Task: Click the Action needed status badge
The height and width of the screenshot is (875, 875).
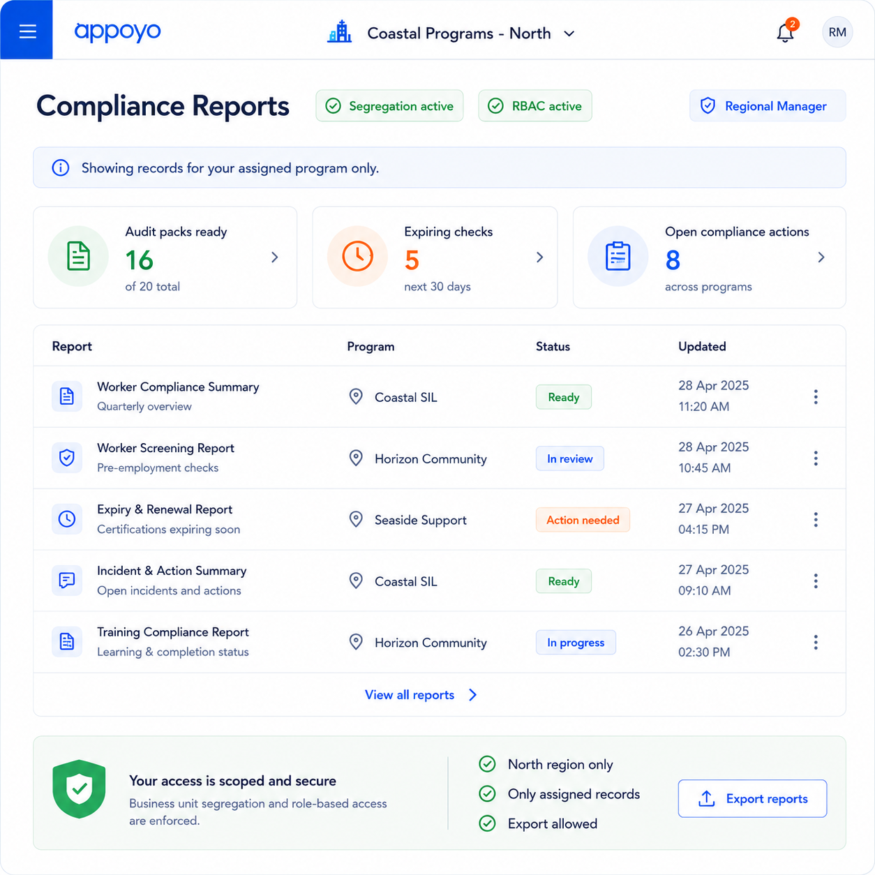Action: (x=583, y=520)
